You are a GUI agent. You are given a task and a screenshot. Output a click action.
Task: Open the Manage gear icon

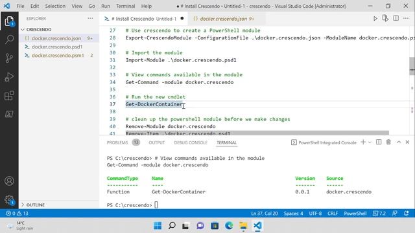point(9,199)
